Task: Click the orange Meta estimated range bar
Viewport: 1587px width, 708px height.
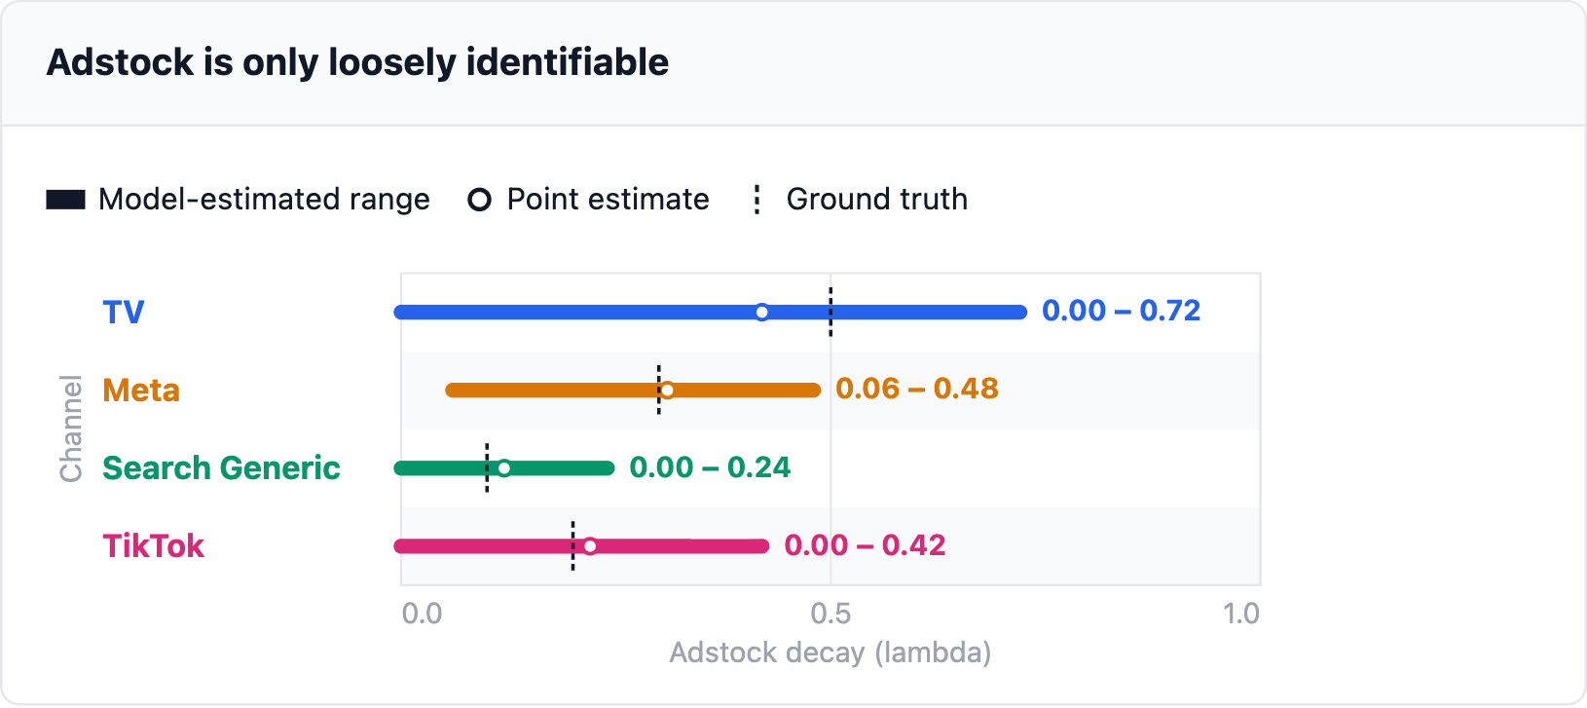Action: point(633,391)
